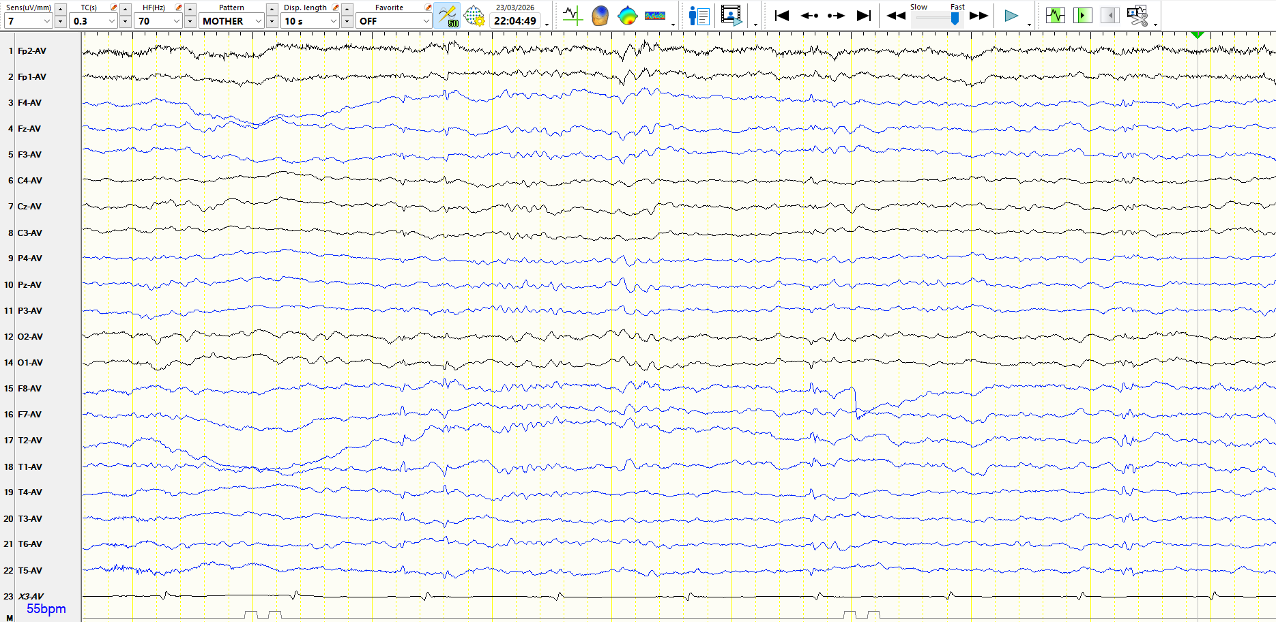Select the Fp2-AV channel label

tap(32, 51)
